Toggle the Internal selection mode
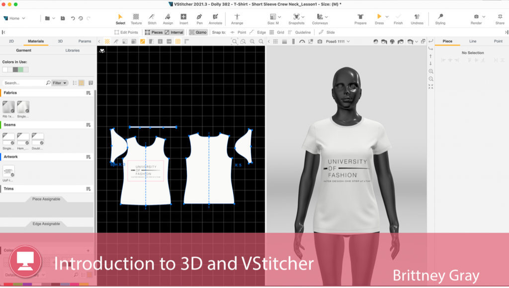 click(x=174, y=32)
